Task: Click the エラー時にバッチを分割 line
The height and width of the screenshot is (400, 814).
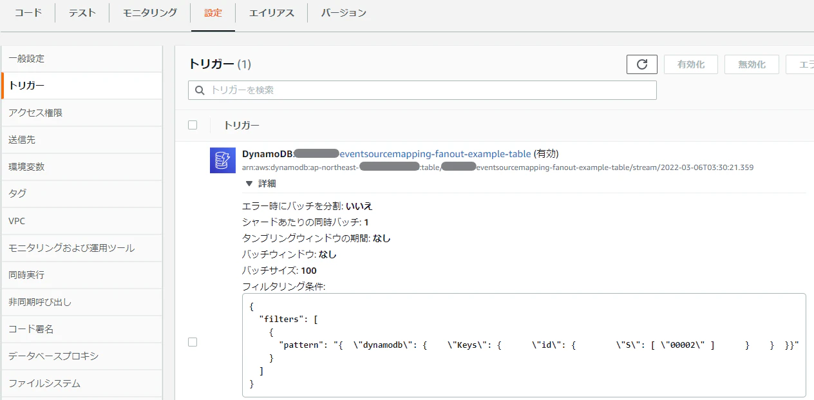Action: (307, 206)
